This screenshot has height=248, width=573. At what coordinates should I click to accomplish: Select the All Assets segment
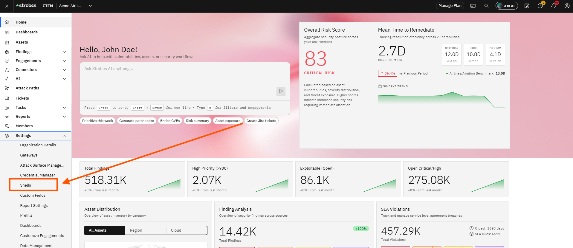click(x=105, y=230)
